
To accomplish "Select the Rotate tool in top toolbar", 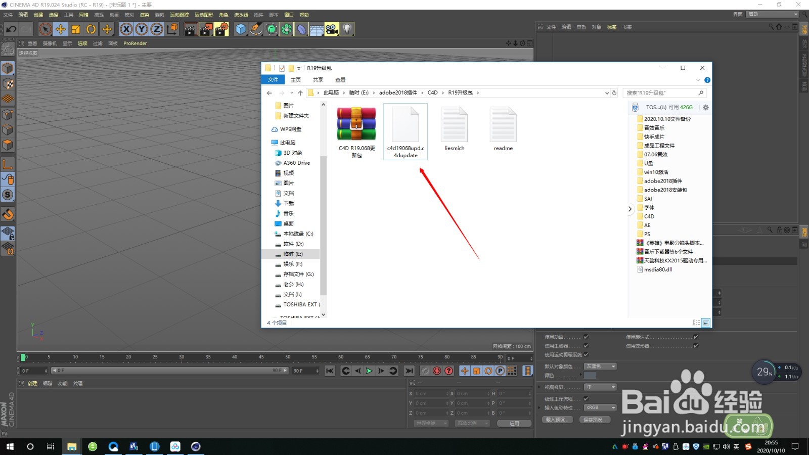I will click(x=91, y=29).
